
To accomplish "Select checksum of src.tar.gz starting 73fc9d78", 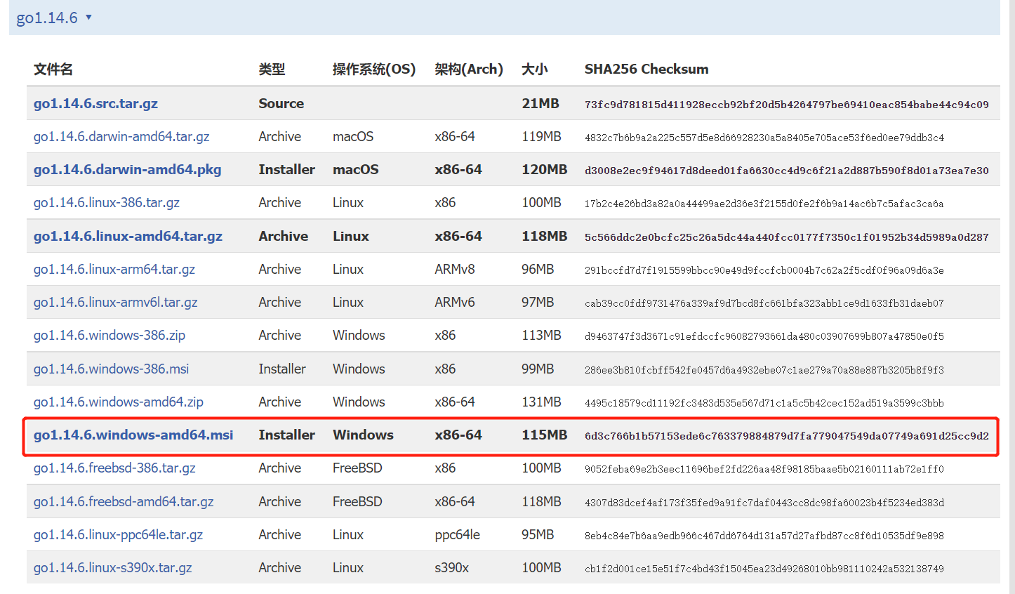I will point(787,105).
